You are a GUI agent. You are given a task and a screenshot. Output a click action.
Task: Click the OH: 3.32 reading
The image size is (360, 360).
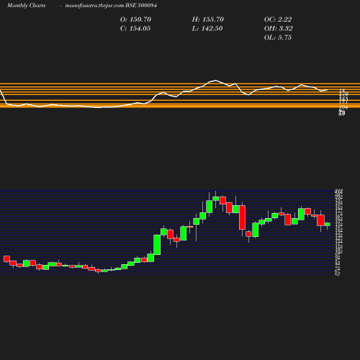click(x=279, y=29)
